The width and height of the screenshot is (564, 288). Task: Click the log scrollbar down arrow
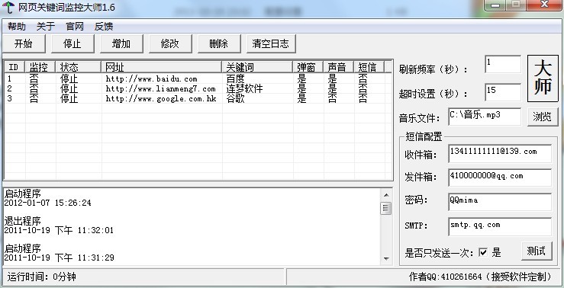click(x=386, y=258)
